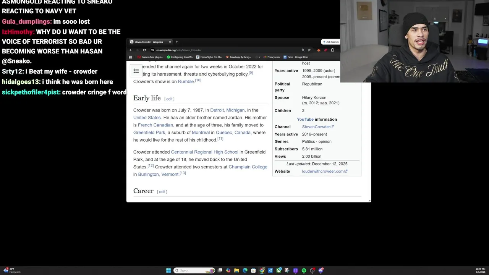
Task: Open the Quebec, Canada link
Action: pyautogui.click(x=233, y=133)
